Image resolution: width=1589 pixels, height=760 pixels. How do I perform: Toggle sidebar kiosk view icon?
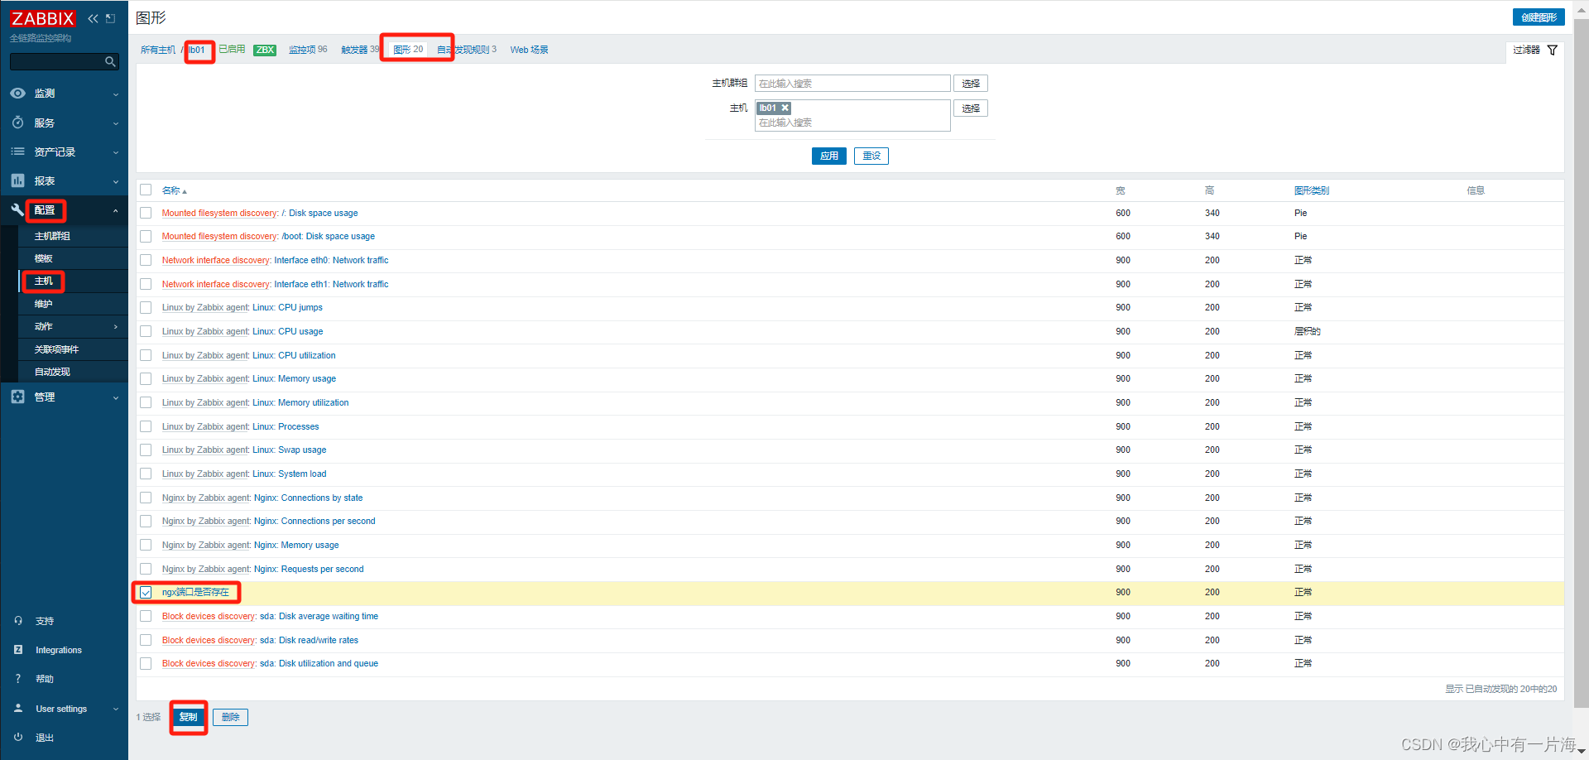click(110, 18)
